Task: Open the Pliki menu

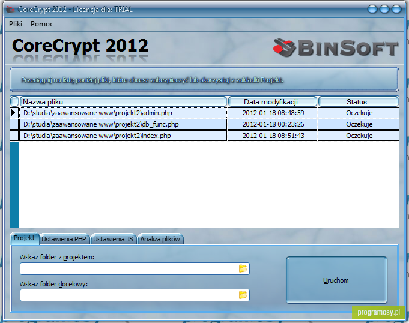Action: [x=16, y=24]
